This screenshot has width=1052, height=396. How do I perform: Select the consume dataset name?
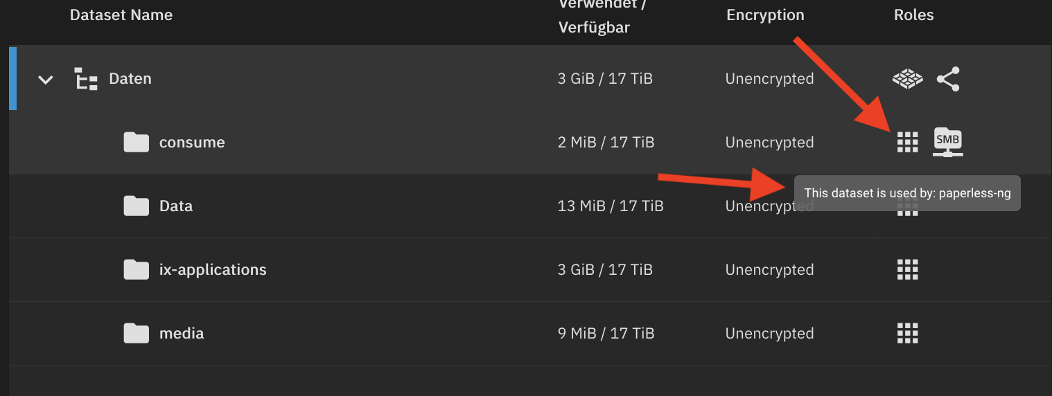click(192, 143)
